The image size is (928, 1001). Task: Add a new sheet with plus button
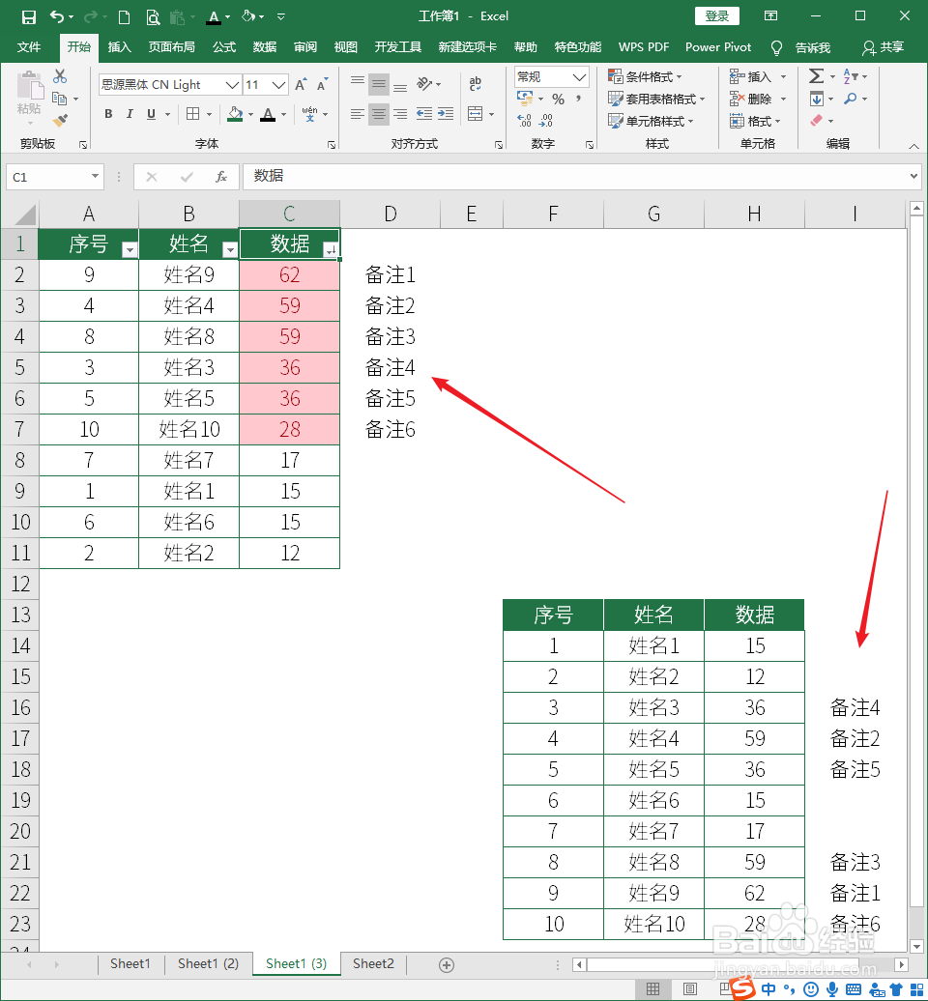click(x=447, y=964)
